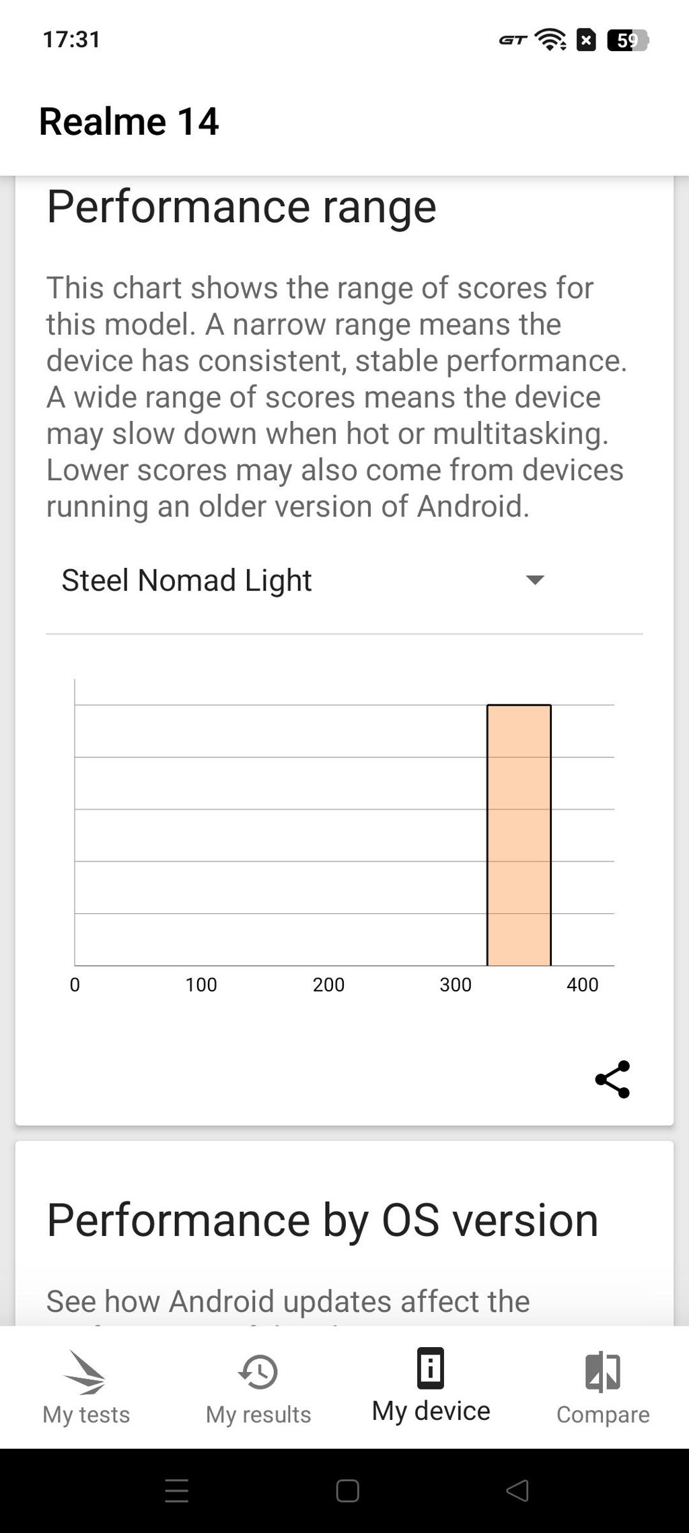Screen dimensions: 689x1533
Task: Tap the Realme 14 title
Action: 129,121
